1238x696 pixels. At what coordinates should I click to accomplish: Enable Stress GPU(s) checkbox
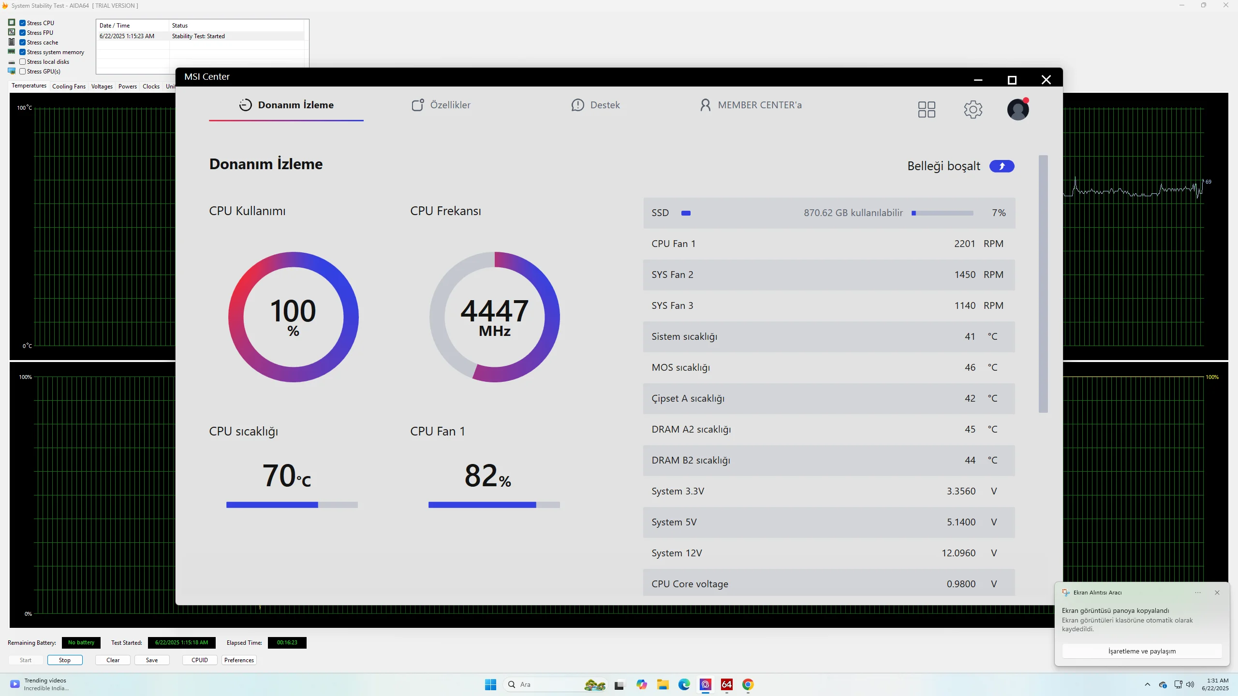pyautogui.click(x=23, y=72)
